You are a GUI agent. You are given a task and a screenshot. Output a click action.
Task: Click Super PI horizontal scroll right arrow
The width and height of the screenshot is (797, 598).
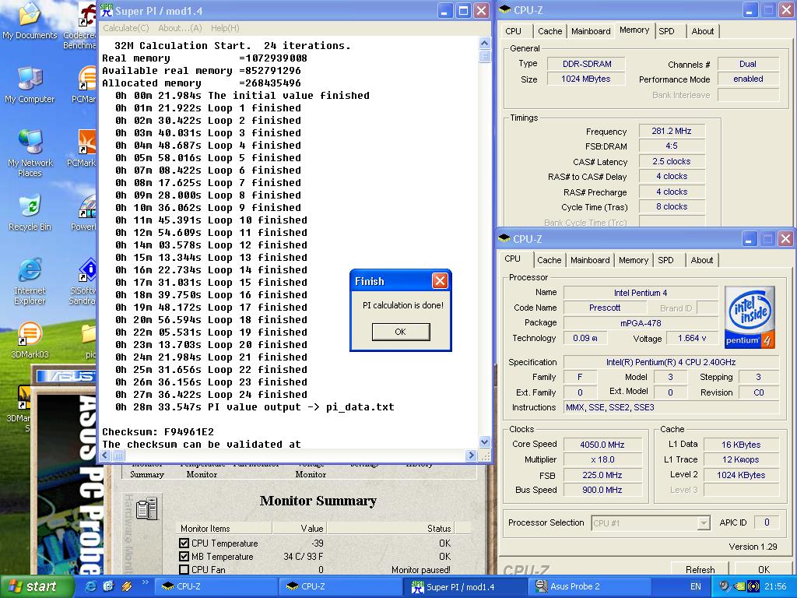pyautogui.click(x=471, y=455)
